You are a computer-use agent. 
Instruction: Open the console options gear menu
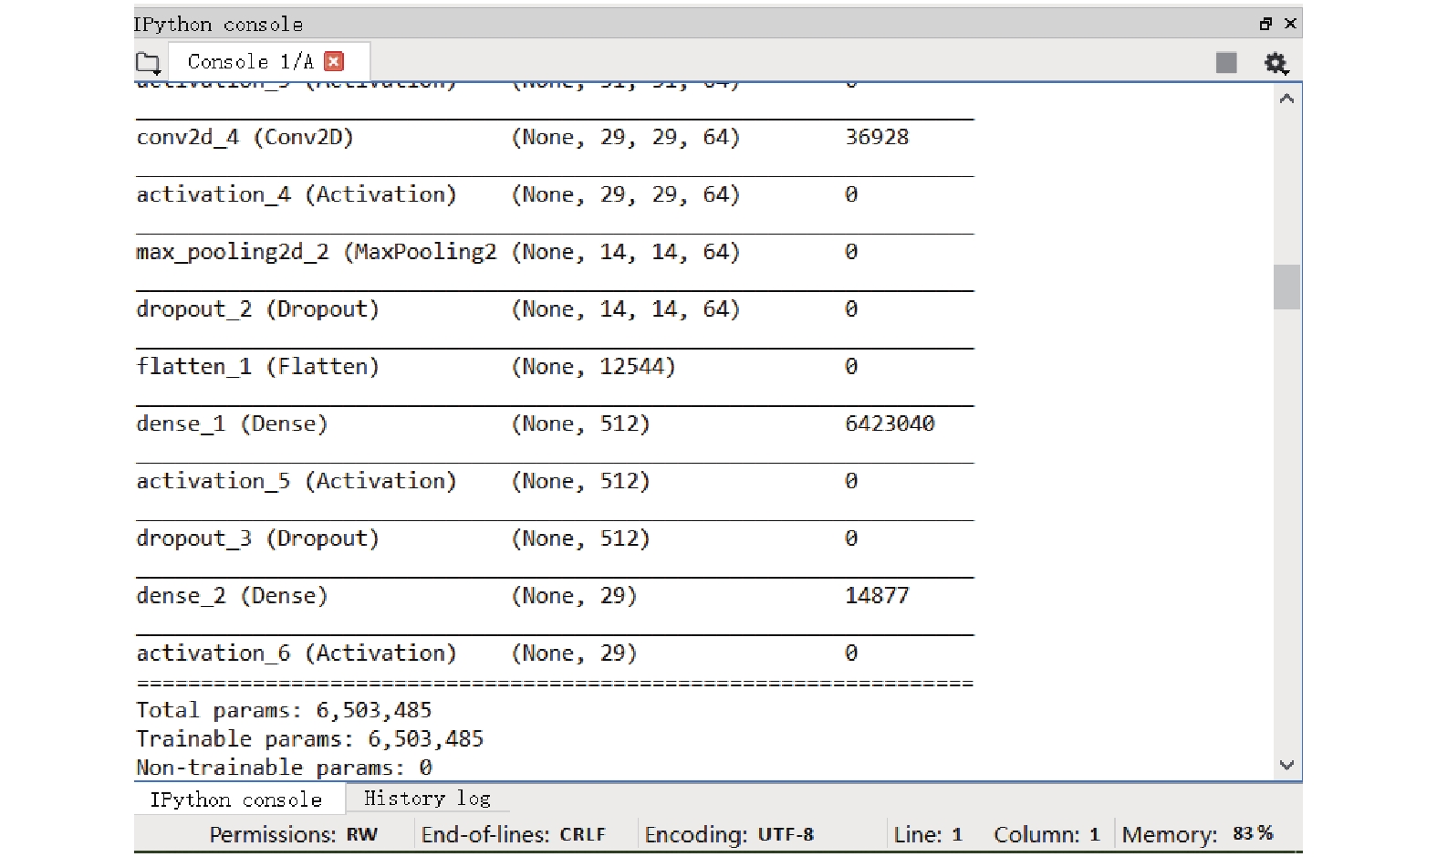[1276, 63]
